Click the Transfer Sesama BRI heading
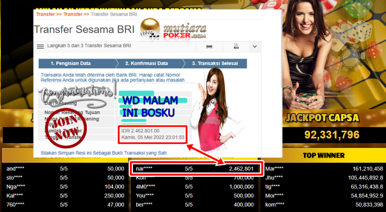 point(84,30)
